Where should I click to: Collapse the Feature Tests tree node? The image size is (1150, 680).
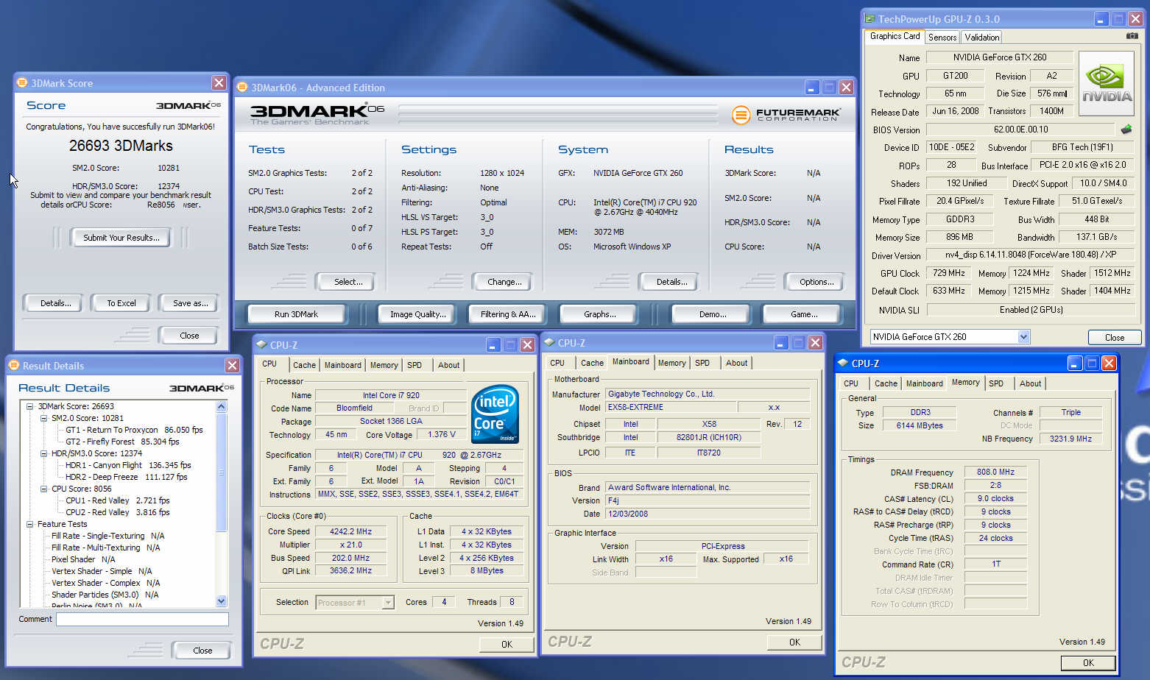(29, 524)
